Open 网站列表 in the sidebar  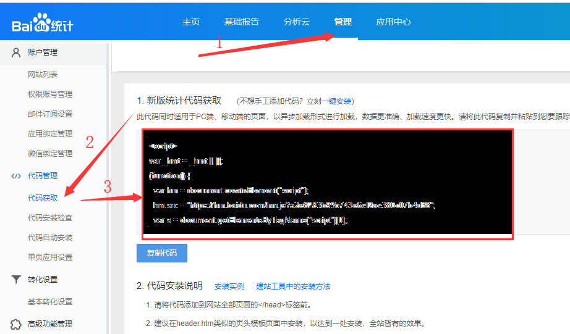(43, 75)
